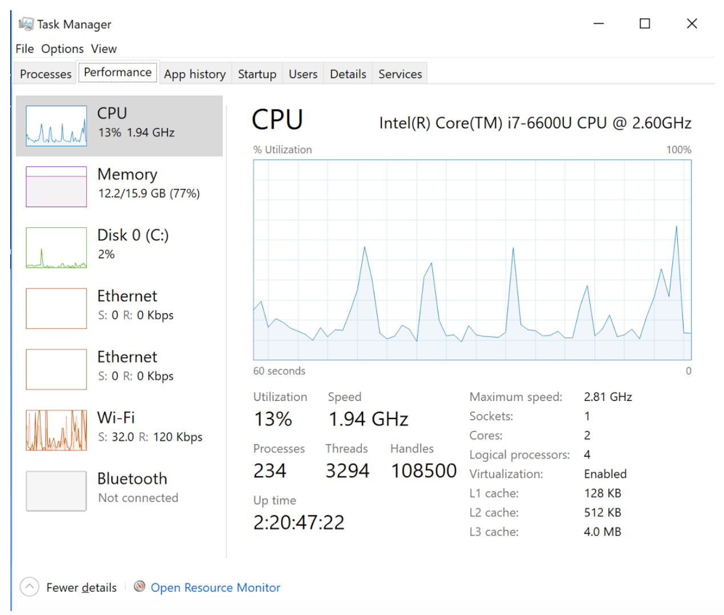Viewport: 724px width, 615px height.
Task: Open the View menu
Action: (104, 49)
